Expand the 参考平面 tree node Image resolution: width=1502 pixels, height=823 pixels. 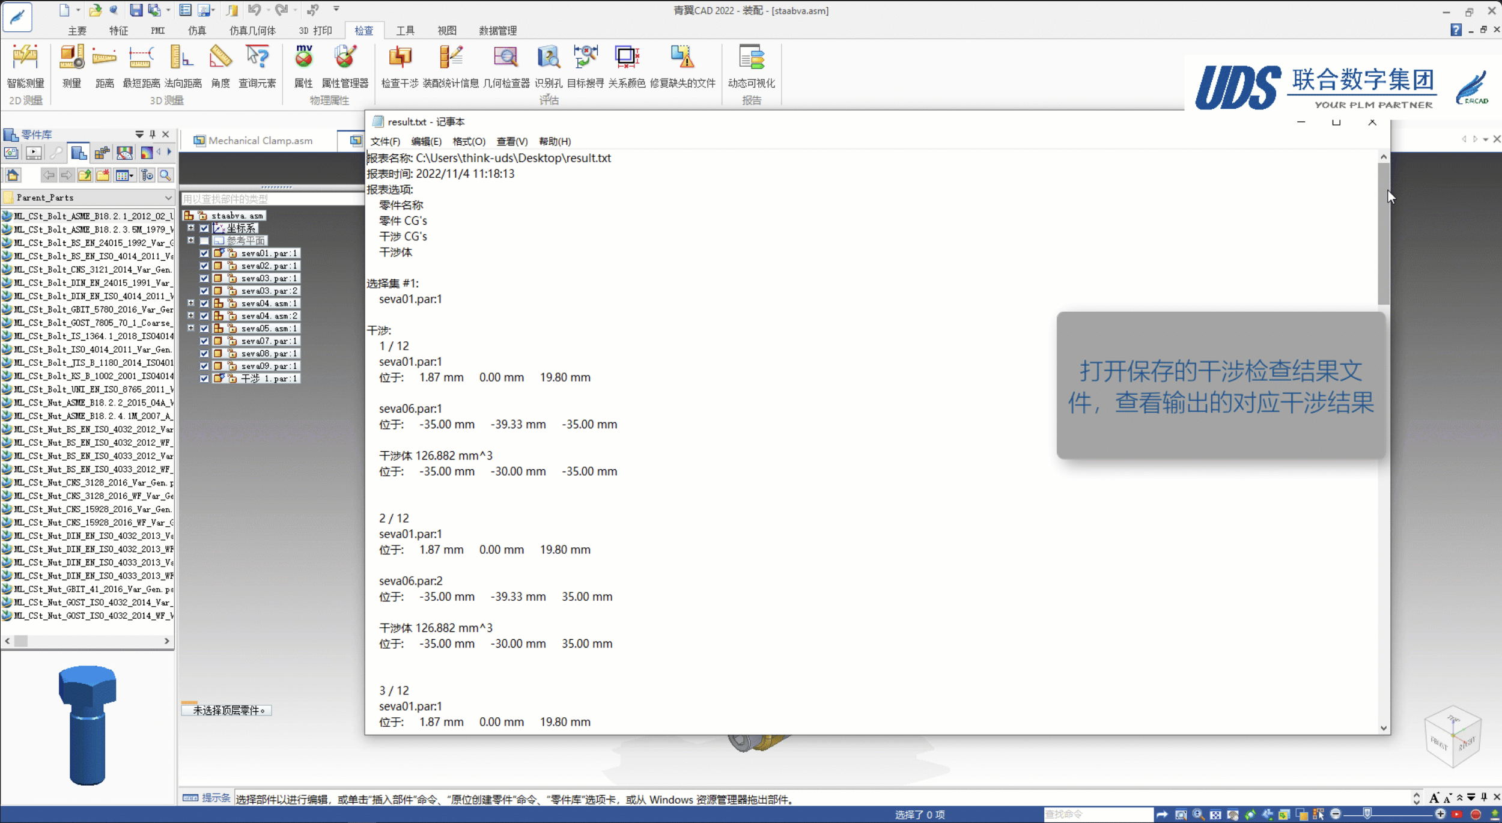coord(190,240)
